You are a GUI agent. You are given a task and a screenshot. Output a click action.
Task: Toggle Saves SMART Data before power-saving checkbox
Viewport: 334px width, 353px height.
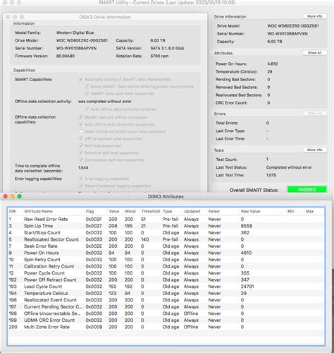pyautogui.click(x=87, y=86)
